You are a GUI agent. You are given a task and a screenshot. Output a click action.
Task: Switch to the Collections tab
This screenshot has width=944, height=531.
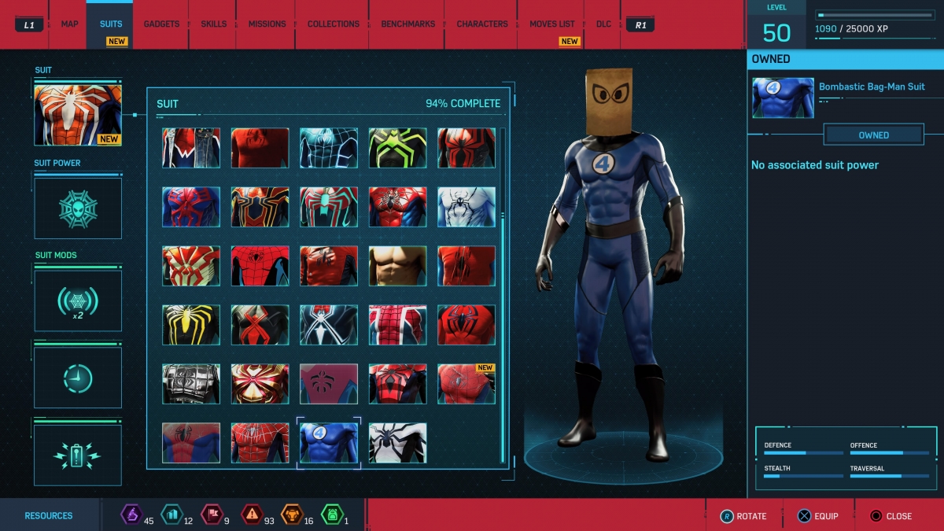pos(334,24)
